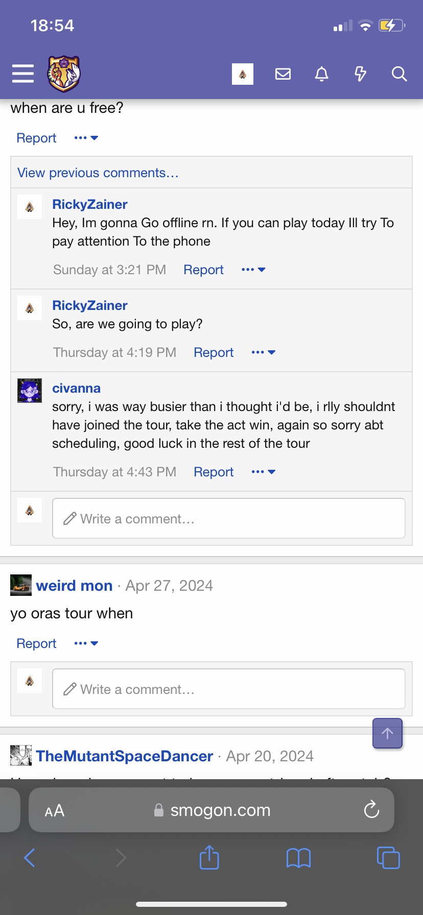Open the alerts bell icon
This screenshot has height=915, width=423.
coord(321,74)
